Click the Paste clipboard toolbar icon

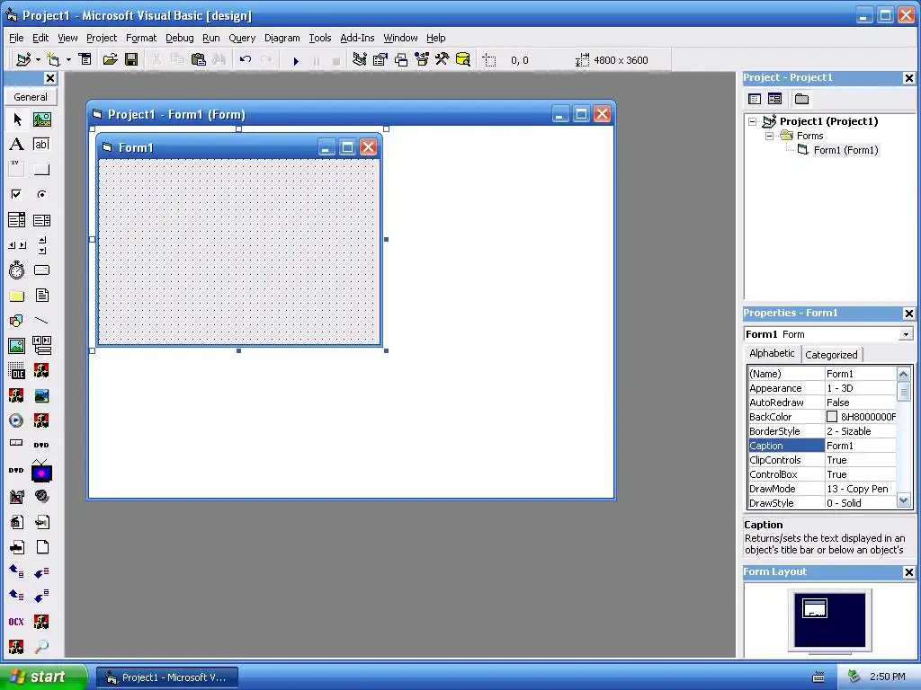click(199, 59)
